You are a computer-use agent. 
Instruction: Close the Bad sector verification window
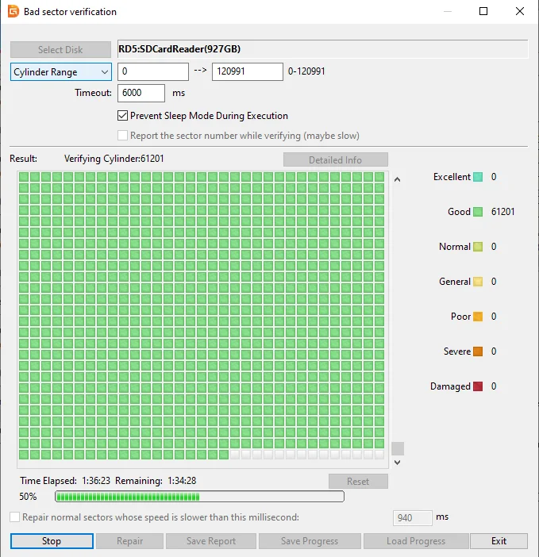(520, 11)
